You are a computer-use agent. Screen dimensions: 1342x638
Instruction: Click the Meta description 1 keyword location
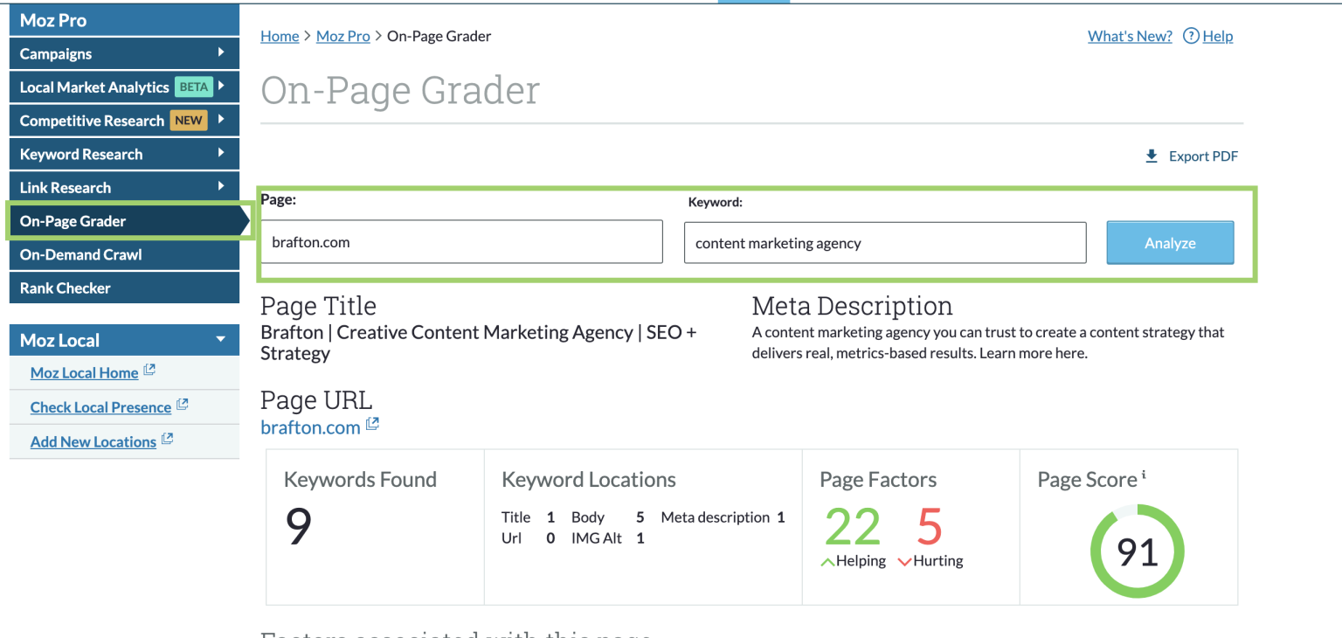tap(723, 517)
